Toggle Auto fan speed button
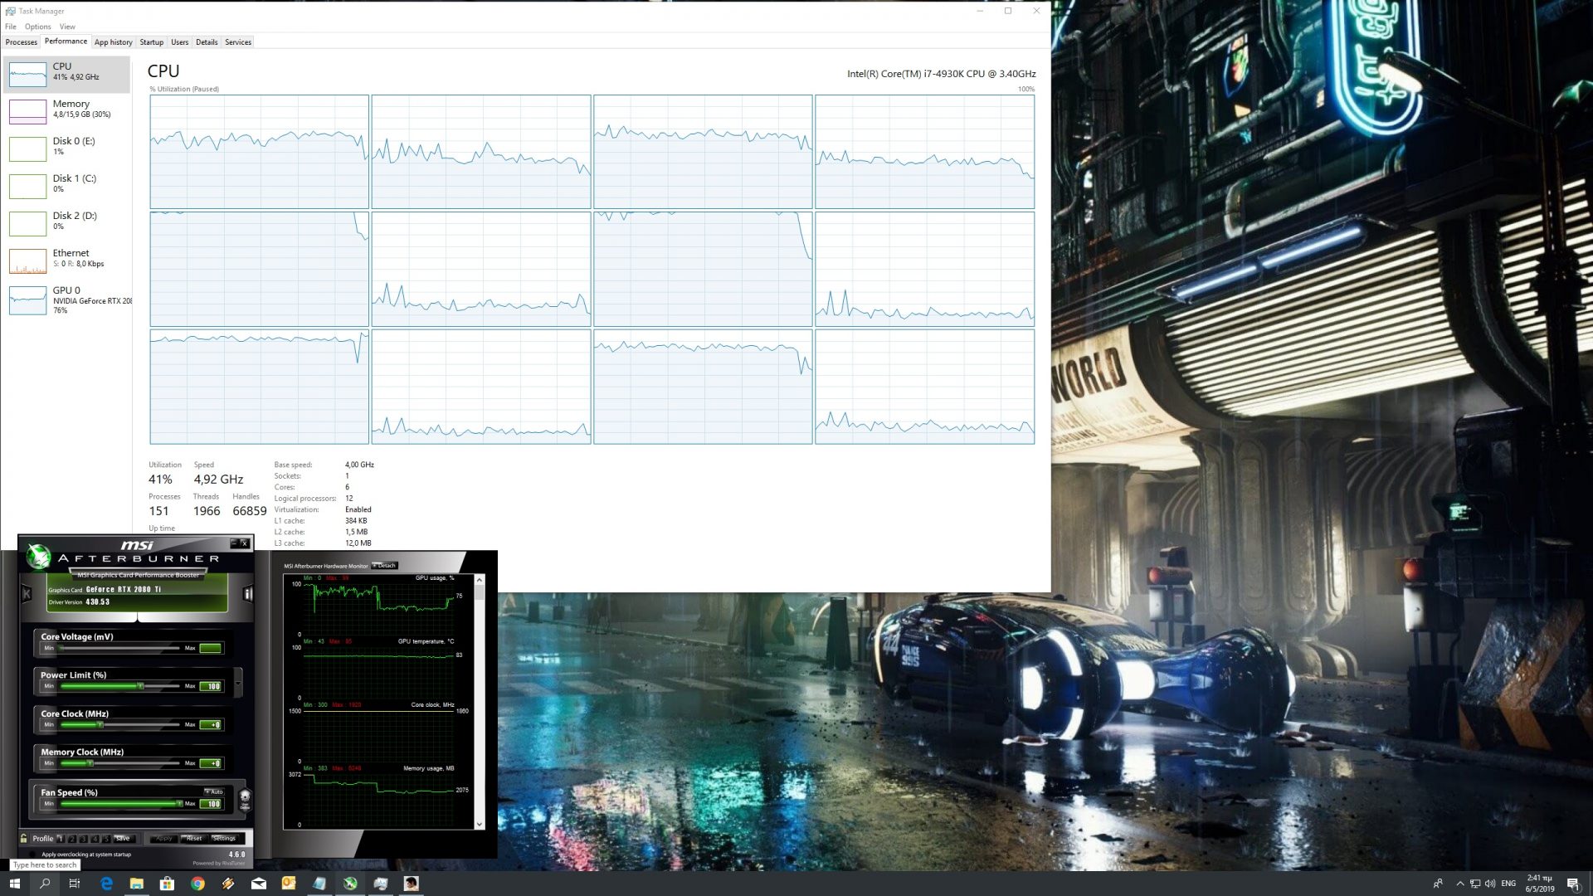The width and height of the screenshot is (1593, 896). tap(214, 791)
